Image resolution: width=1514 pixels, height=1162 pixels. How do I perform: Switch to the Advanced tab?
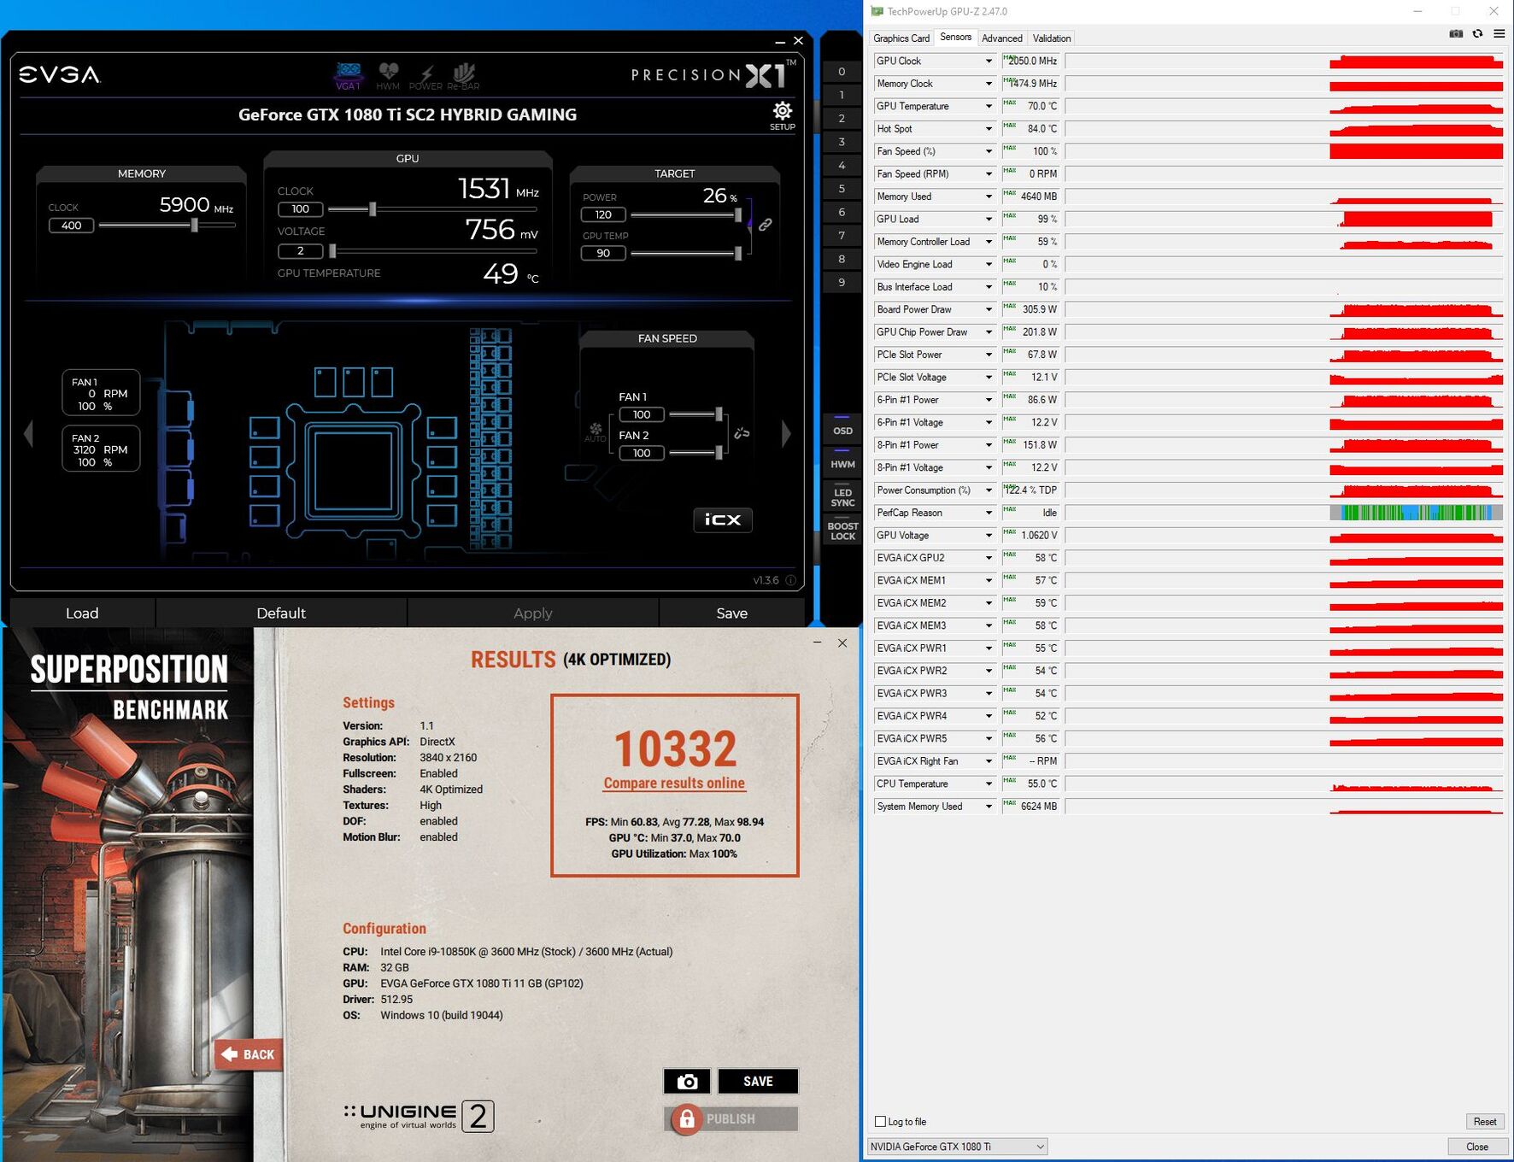pos(1001,38)
